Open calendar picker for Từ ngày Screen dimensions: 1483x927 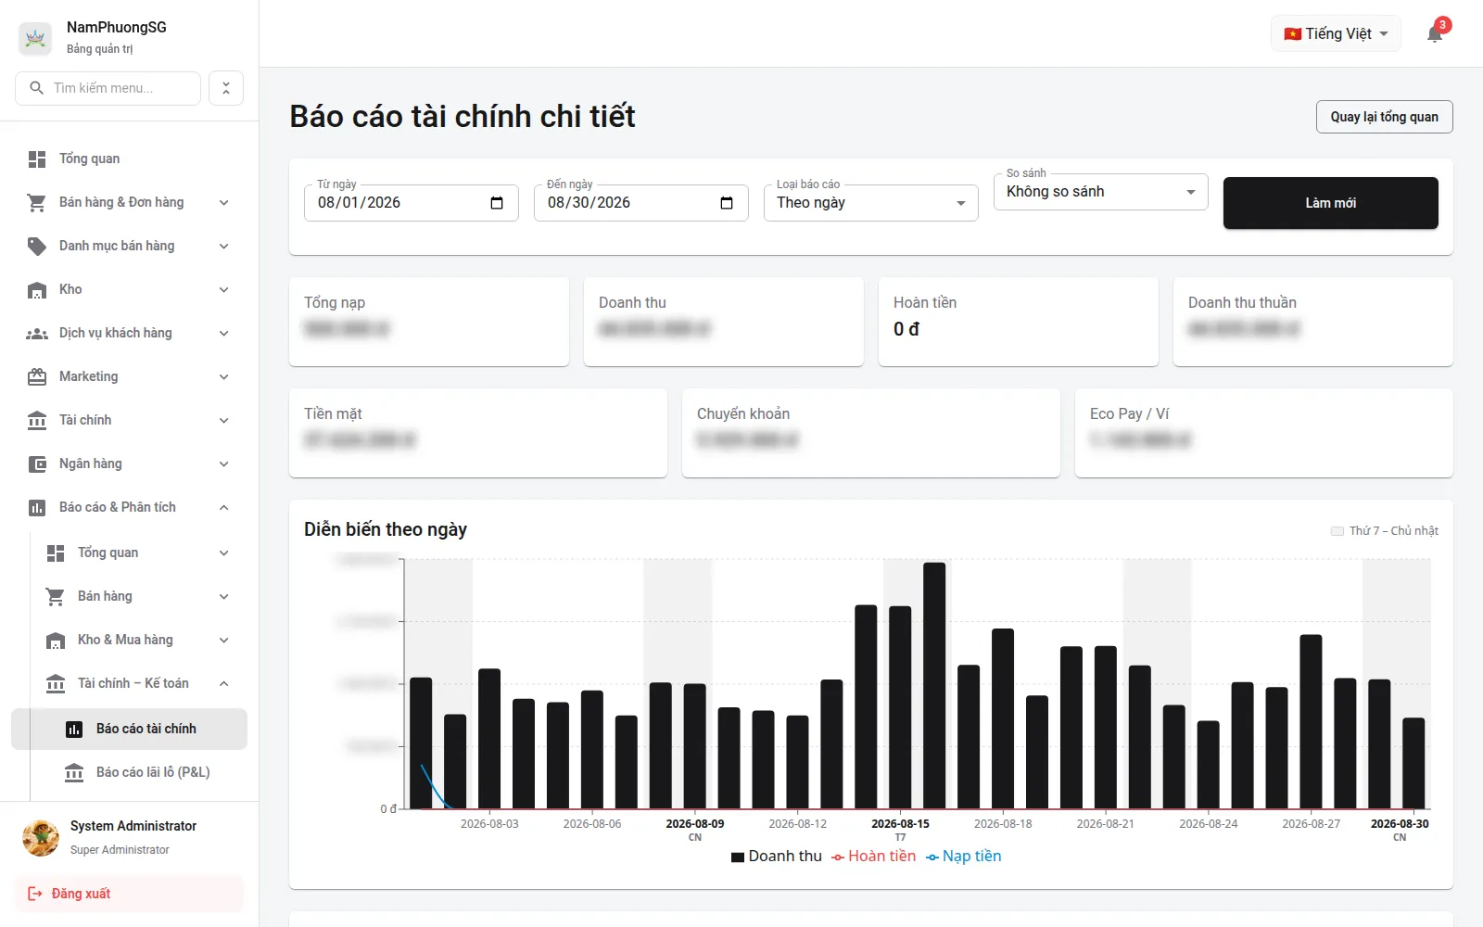(497, 203)
